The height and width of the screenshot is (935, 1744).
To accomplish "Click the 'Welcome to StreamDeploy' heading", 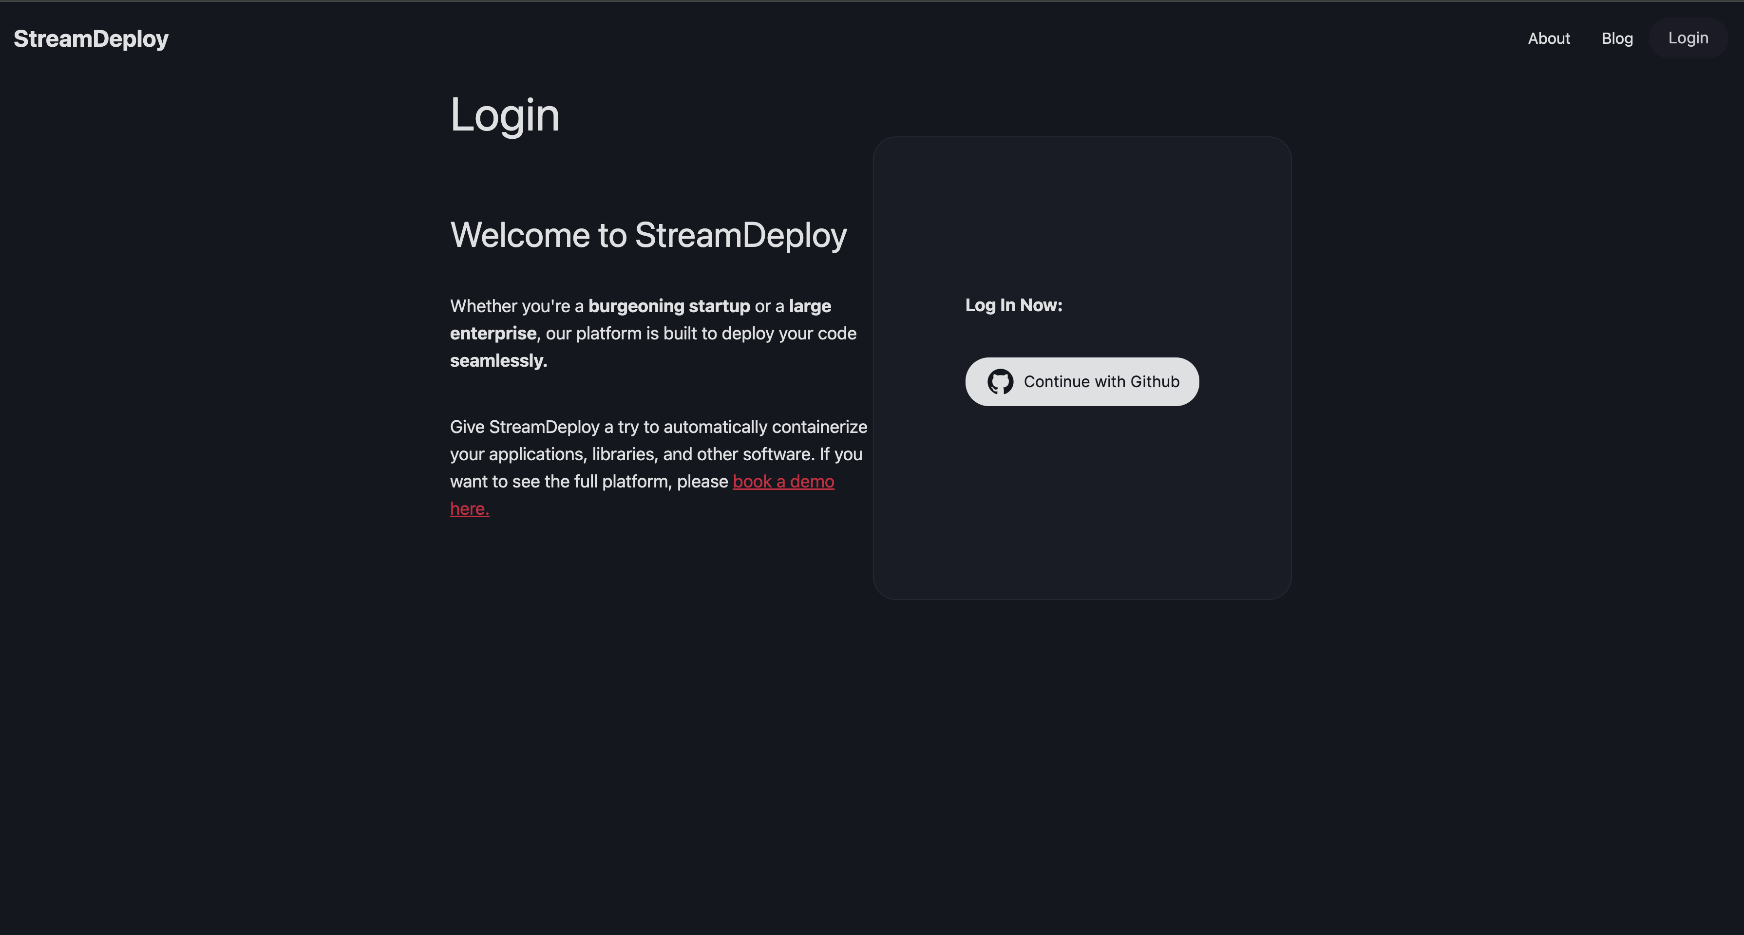I will (x=648, y=235).
